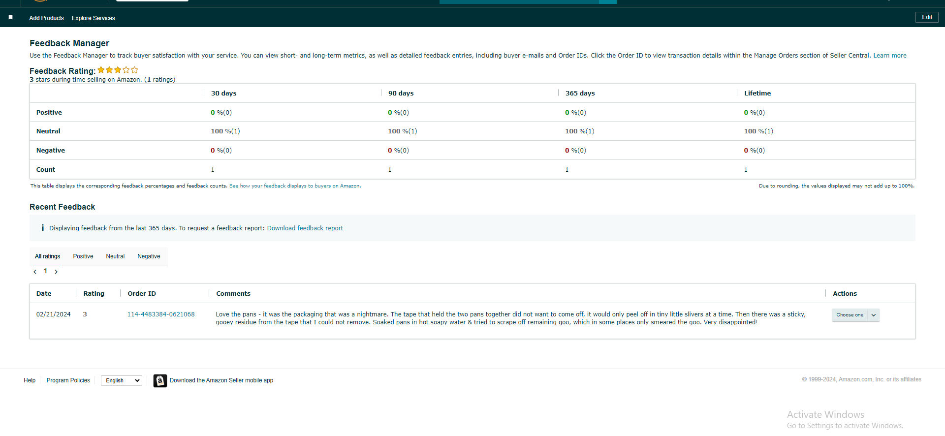Click the Count row label

pyautogui.click(x=46, y=170)
